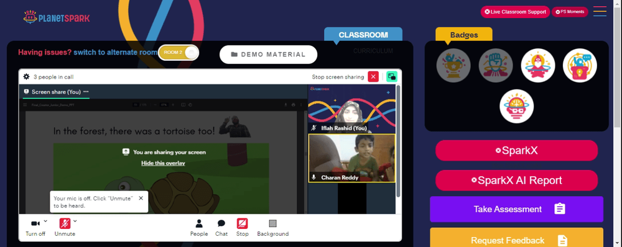
Task: Select Iflah Rashid (You) video tile
Action: pyautogui.click(x=352, y=109)
